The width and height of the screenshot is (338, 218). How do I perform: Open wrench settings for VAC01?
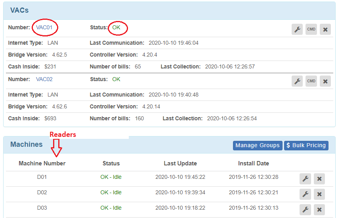click(297, 29)
